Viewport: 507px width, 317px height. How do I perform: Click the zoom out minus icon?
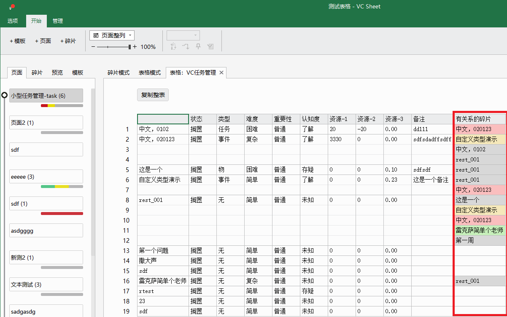pos(93,47)
